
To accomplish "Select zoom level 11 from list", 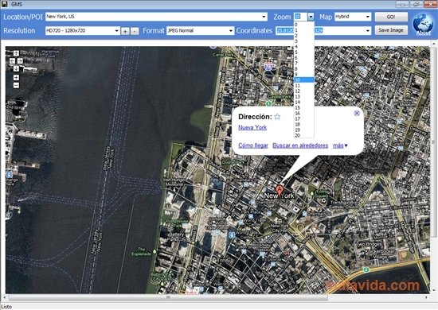I will tap(303, 86).
